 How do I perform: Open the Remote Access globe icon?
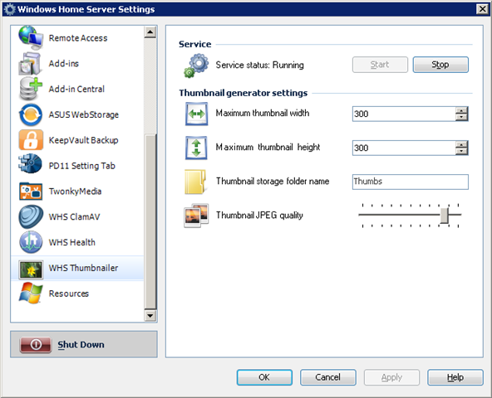click(31, 38)
